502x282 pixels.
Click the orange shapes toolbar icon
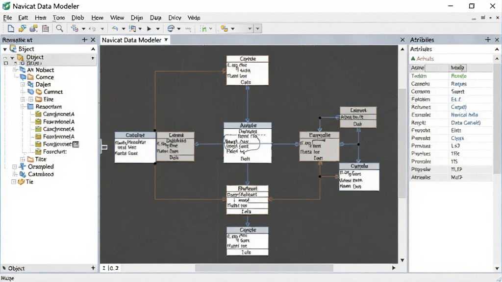pyautogui.click(x=224, y=29)
